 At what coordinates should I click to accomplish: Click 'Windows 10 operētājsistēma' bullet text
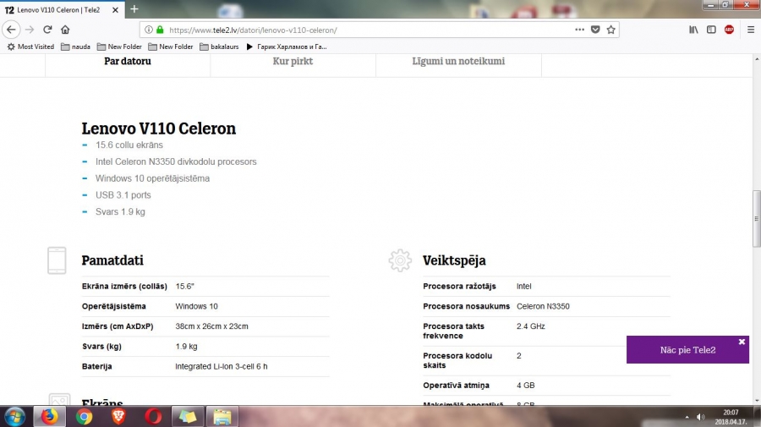coord(152,178)
